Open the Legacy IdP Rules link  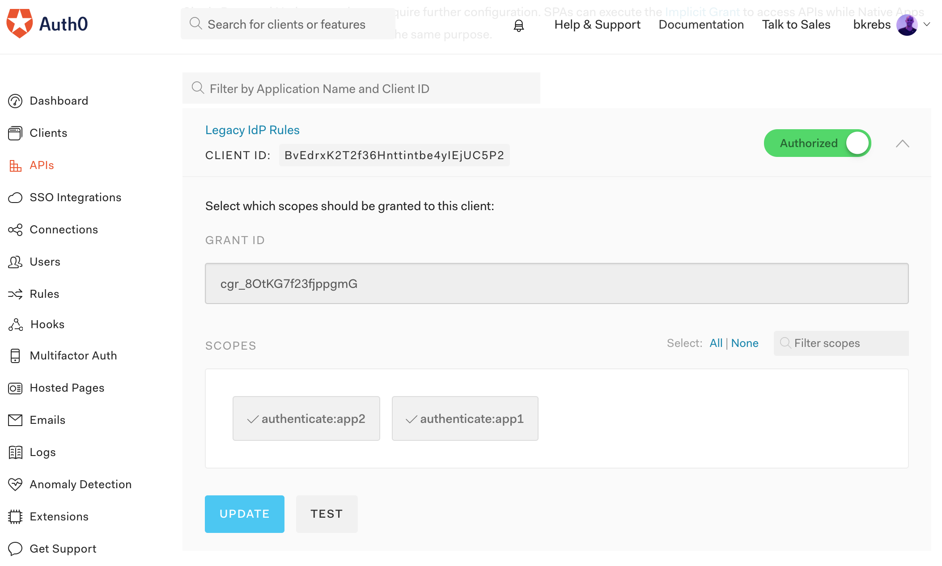tap(252, 130)
